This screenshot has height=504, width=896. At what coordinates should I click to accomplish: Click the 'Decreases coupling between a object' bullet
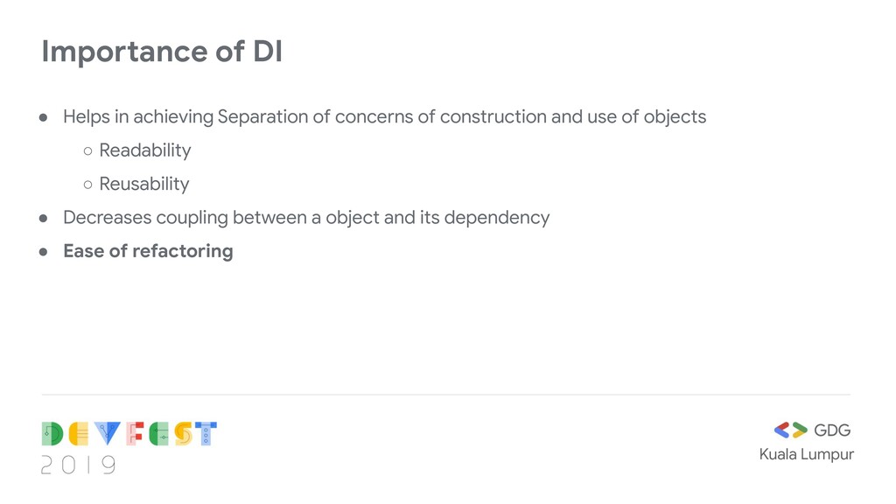click(x=306, y=218)
